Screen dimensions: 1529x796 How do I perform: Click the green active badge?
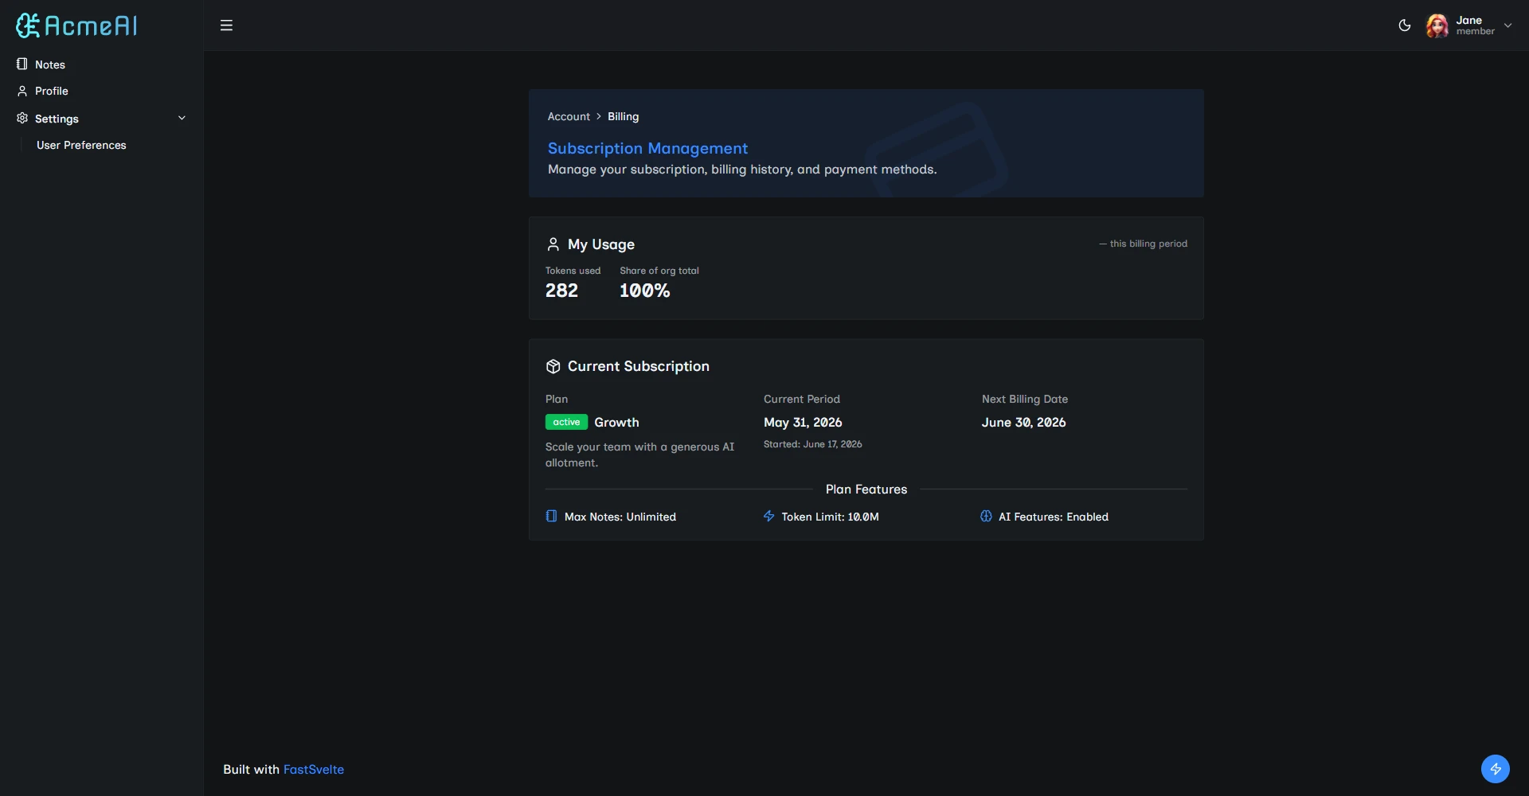point(566,422)
